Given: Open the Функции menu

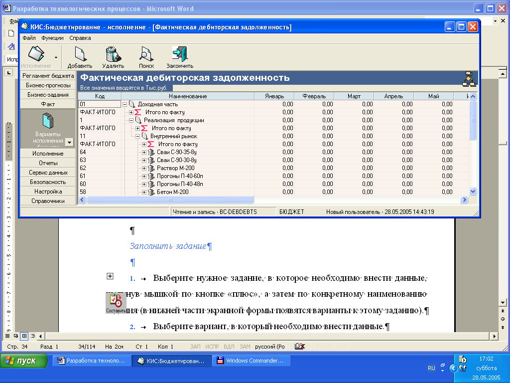Looking at the screenshot, I should (52, 38).
